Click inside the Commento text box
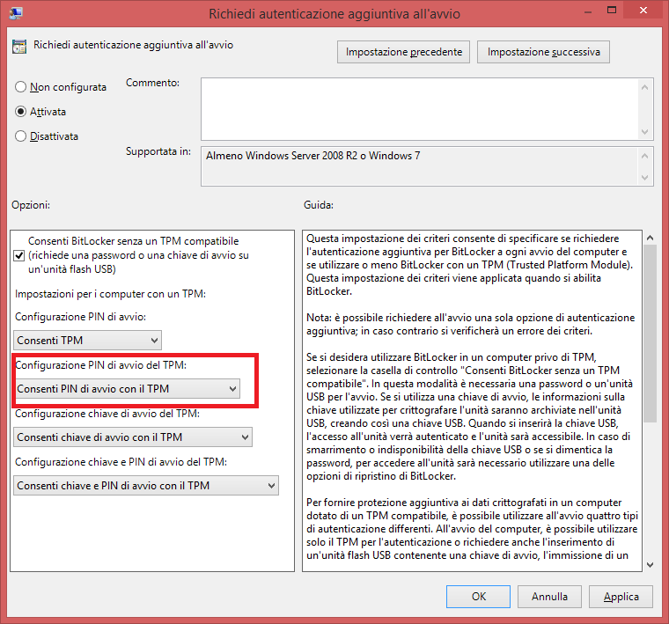669x624 pixels. 420,109
